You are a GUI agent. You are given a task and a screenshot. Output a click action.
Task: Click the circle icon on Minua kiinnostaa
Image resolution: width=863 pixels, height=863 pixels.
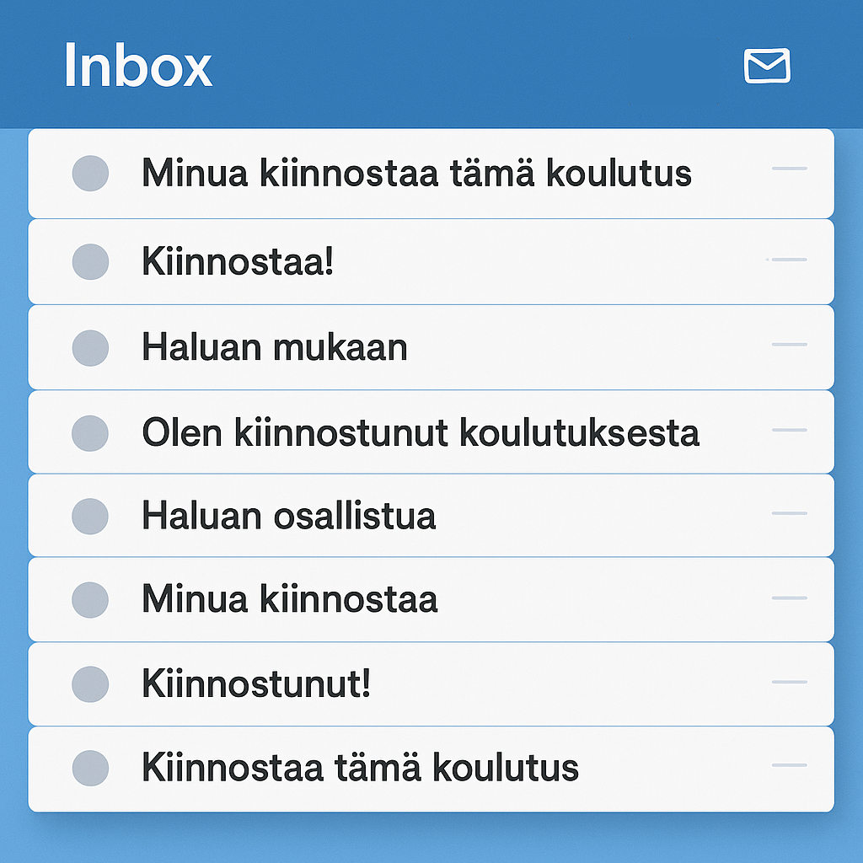point(89,599)
